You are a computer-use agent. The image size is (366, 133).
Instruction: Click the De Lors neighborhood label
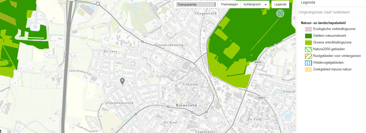110,51
